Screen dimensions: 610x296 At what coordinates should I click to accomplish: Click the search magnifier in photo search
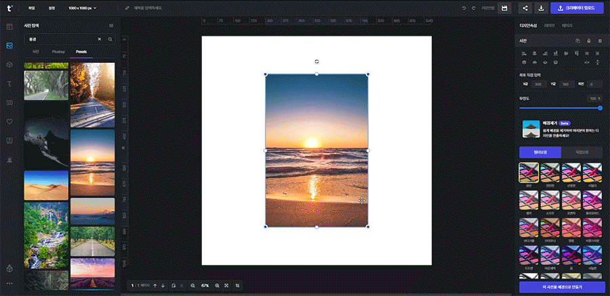[x=110, y=39]
